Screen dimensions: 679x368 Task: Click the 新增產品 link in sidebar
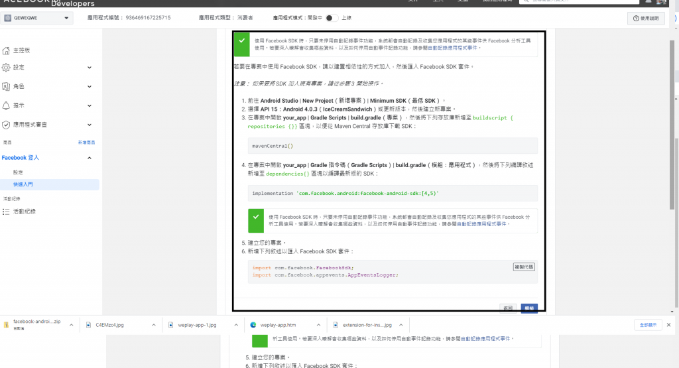tap(86, 143)
